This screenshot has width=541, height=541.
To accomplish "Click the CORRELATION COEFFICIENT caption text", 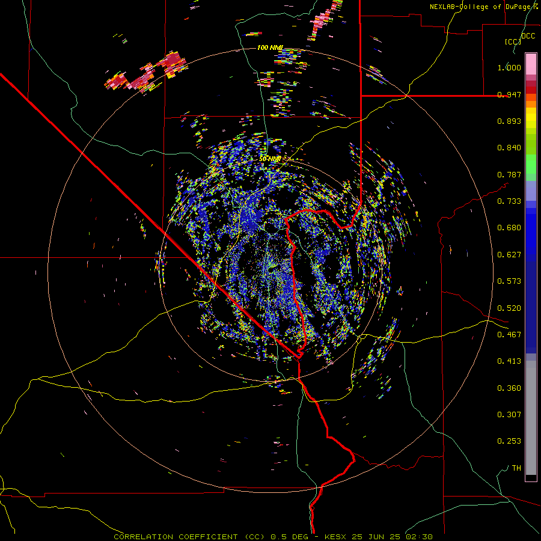I will [x=176, y=537].
